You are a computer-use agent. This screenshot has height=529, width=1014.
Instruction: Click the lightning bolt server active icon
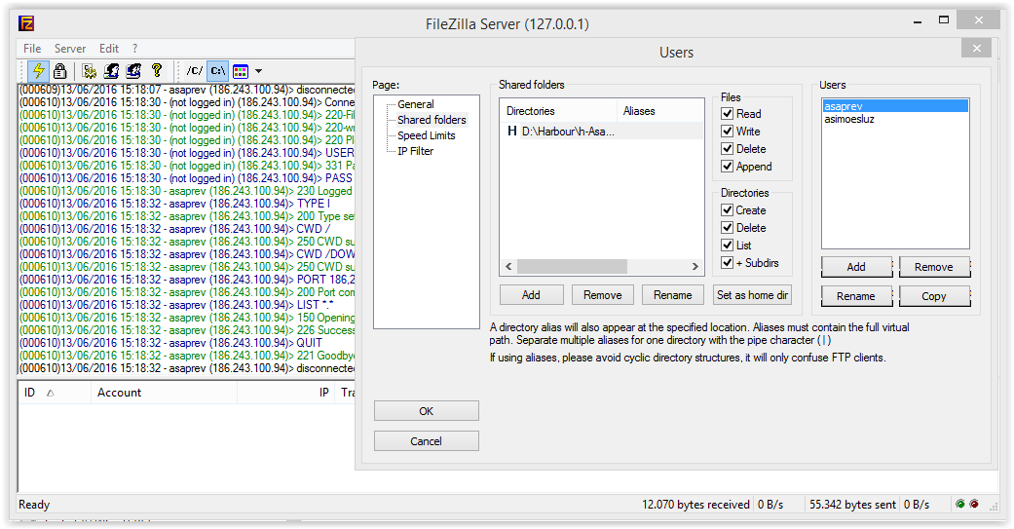[x=38, y=71]
